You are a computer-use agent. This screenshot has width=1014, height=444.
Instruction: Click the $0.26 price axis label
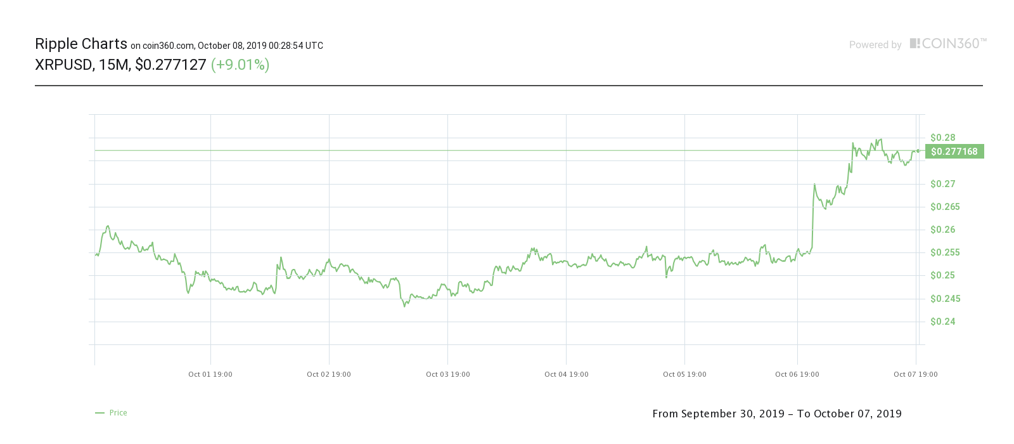[943, 230]
